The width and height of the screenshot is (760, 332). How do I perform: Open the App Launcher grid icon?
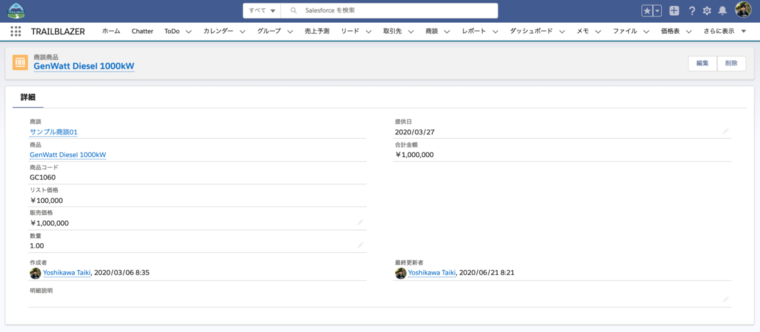point(16,31)
